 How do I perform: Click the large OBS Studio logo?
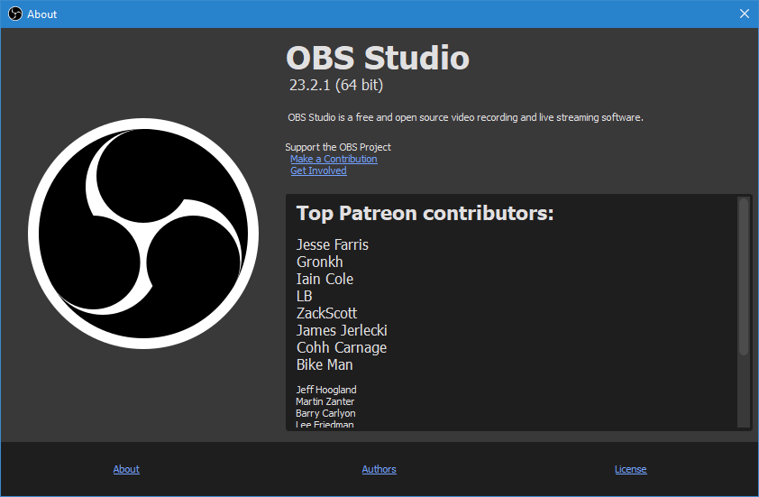click(x=143, y=234)
